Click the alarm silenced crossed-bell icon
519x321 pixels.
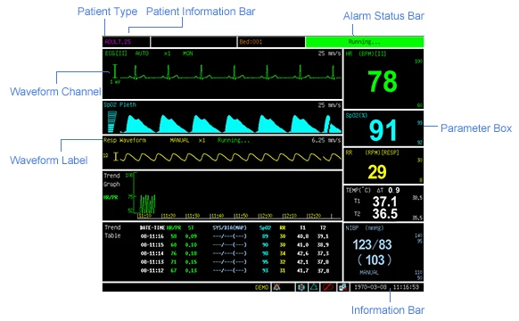[277, 287]
